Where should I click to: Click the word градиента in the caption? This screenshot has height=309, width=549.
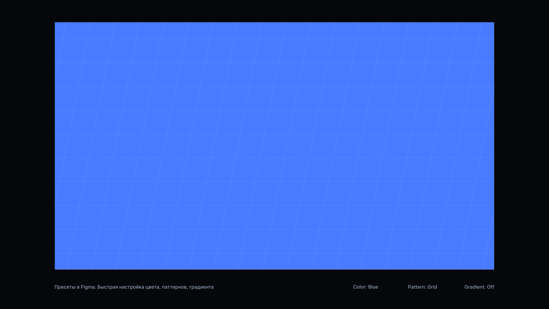[201, 287]
